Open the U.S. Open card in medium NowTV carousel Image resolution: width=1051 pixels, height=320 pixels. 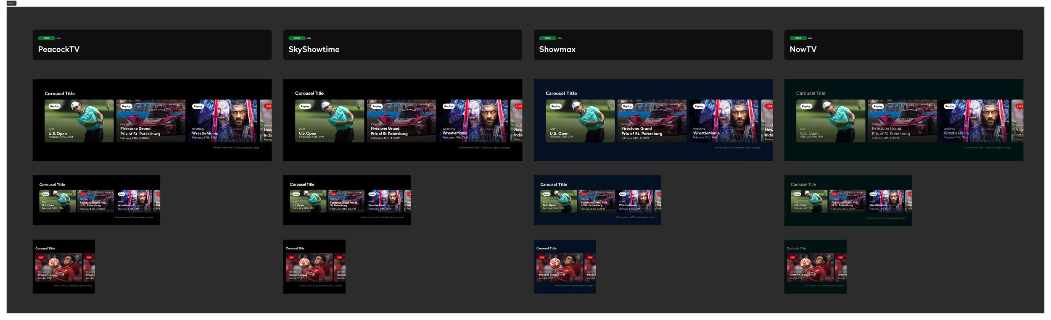pyautogui.click(x=809, y=201)
